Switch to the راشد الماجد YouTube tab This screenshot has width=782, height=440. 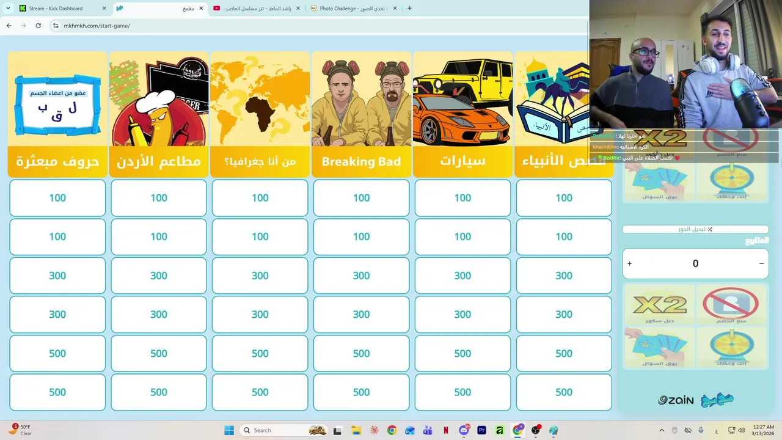(257, 9)
